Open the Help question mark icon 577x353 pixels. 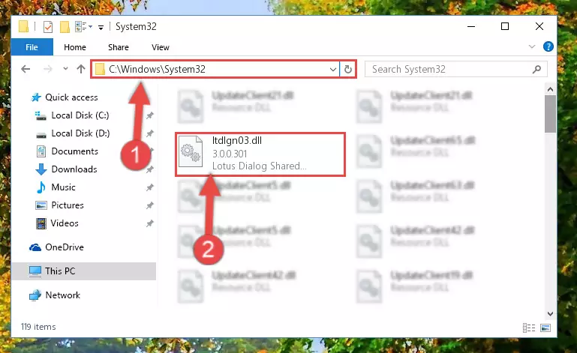point(548,46)
